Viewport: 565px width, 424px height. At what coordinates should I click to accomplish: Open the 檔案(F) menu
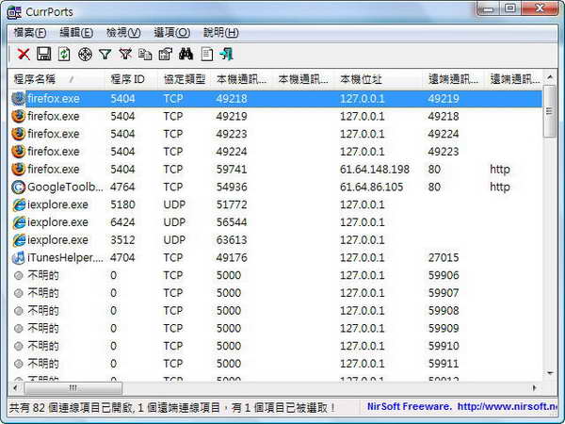[30, 32]
